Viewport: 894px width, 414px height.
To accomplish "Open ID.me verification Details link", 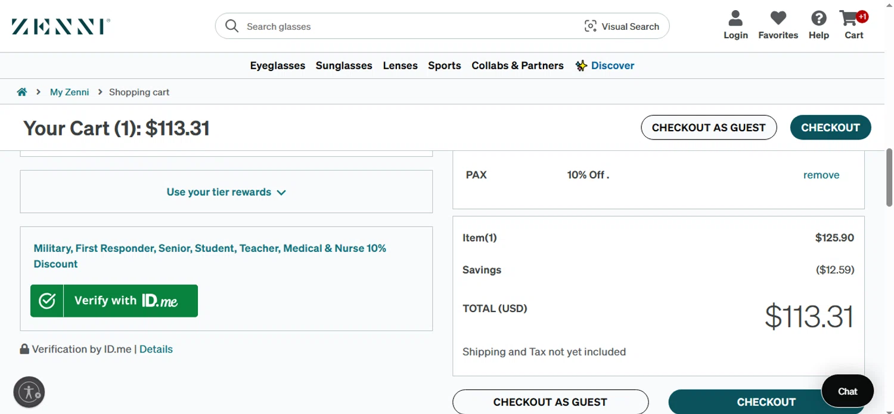I will (156, 349).
